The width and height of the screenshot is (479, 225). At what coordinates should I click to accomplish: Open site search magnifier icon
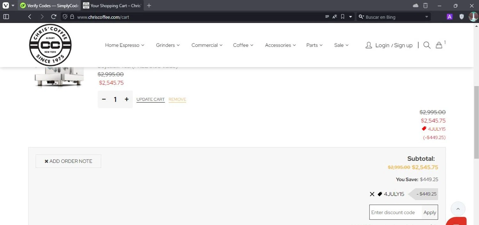tap(427, 45)
